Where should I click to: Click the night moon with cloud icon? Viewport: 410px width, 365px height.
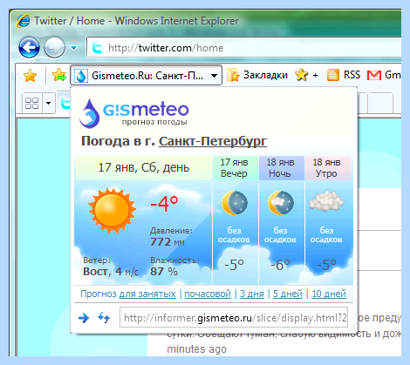coord(281,203)
